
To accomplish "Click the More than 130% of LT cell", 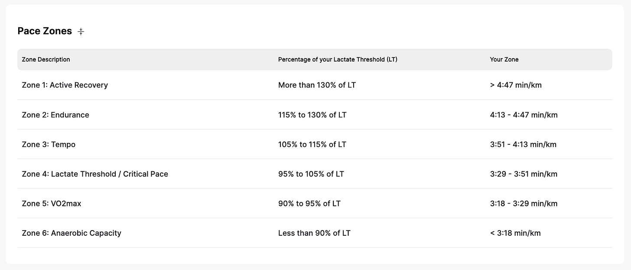I will [x=317, y=85].
